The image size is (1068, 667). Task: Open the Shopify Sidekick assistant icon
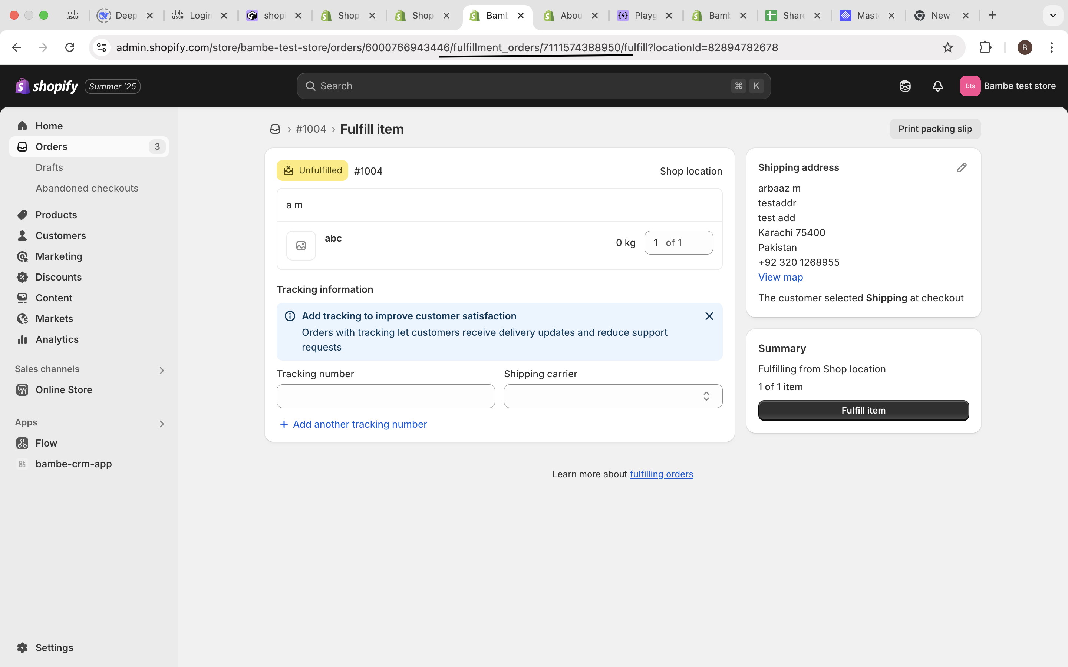click(x=905, y=86)
